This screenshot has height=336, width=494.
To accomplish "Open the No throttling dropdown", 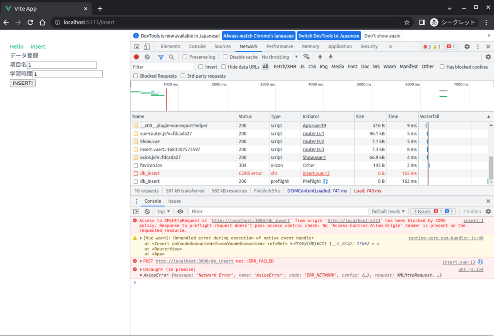I will 280,57.
